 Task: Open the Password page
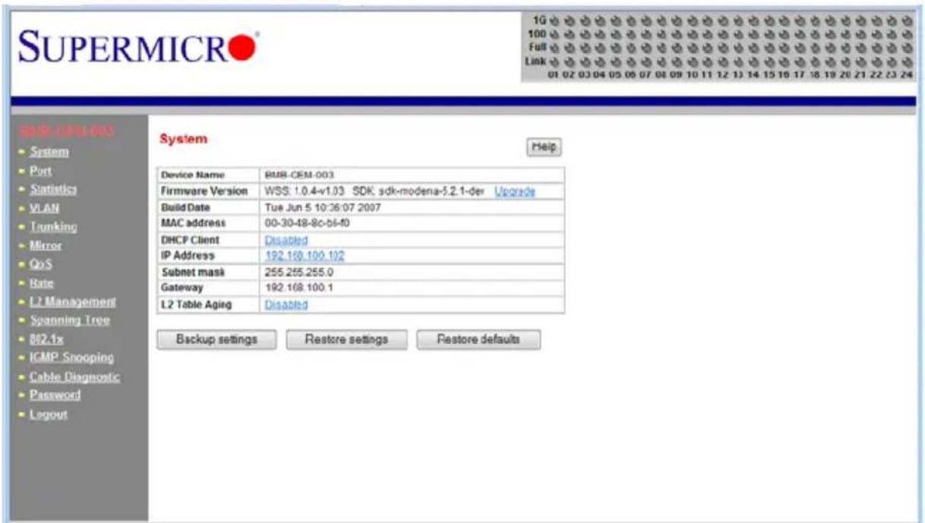(x=55, y=395)
